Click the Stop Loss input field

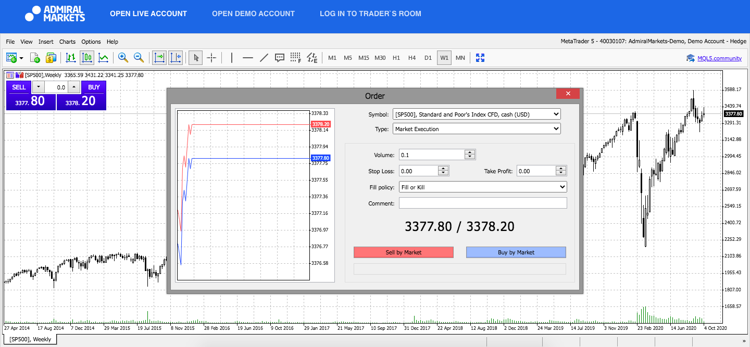418,171
